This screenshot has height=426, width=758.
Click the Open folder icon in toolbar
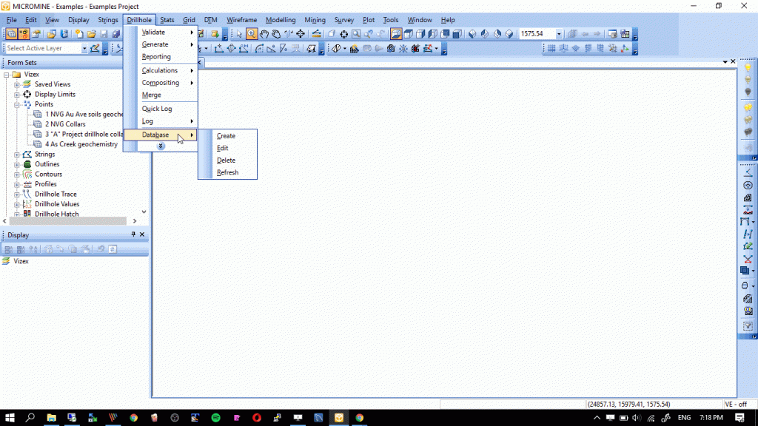click(x=91, y=34)
